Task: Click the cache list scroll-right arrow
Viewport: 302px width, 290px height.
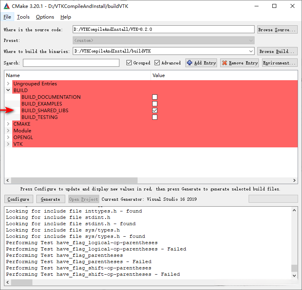Action: pyautogui.click(x=294, y=180)
